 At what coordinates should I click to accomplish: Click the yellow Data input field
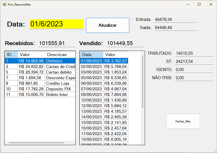pyautogui.click(x=57, y=24)
